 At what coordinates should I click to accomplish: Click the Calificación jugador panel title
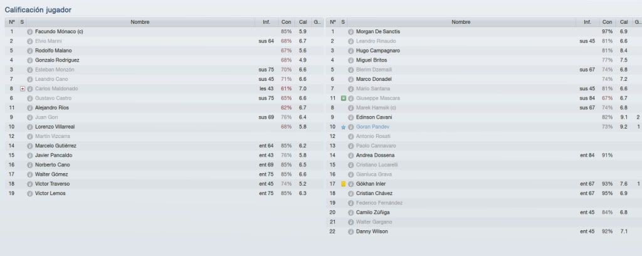(x=38, y=9)
